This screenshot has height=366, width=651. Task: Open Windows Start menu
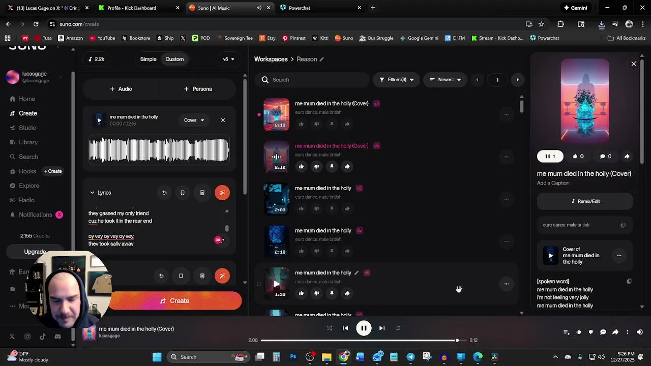tap(157, 357)
